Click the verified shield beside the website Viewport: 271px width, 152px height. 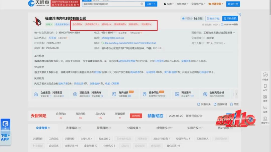pyautogui.click(x=103, y=43)
